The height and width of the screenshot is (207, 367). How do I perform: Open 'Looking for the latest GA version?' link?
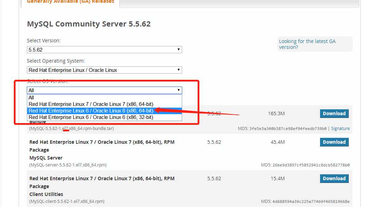pos(307,44)
